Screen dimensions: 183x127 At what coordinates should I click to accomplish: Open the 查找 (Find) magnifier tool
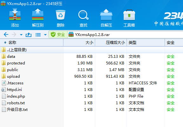pos(83,15)
